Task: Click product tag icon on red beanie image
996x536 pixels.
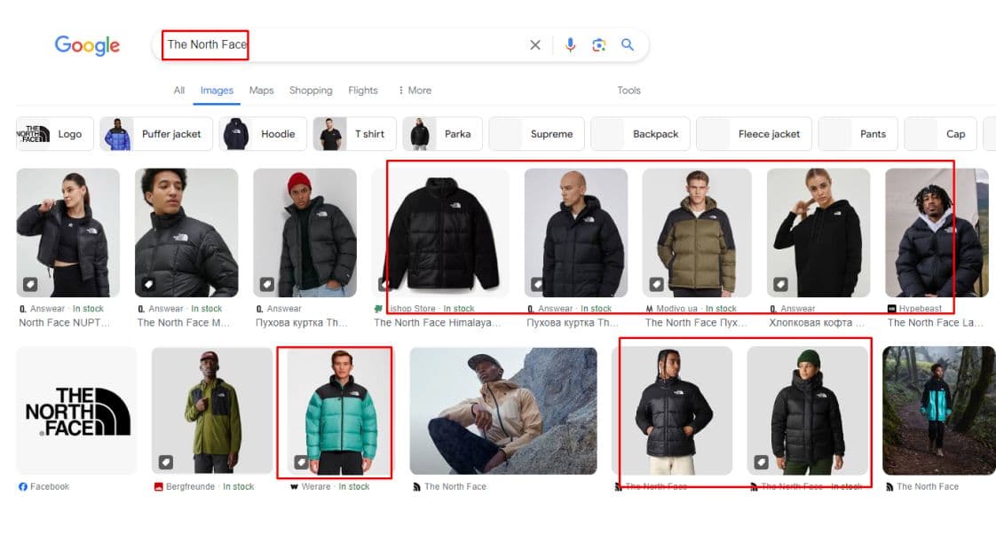Action: (x=267, y=285)
